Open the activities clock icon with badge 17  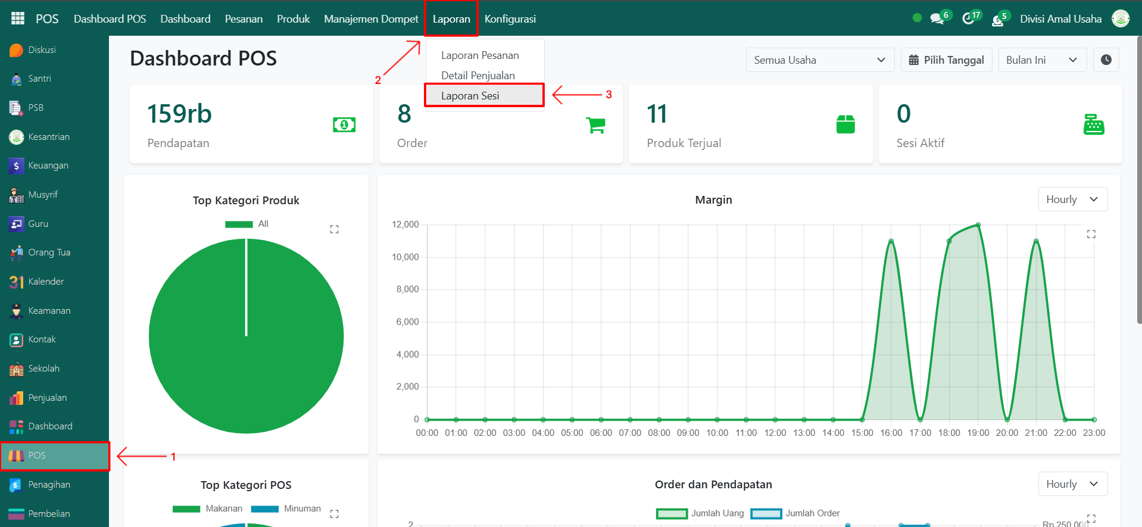tap(969, 19)
